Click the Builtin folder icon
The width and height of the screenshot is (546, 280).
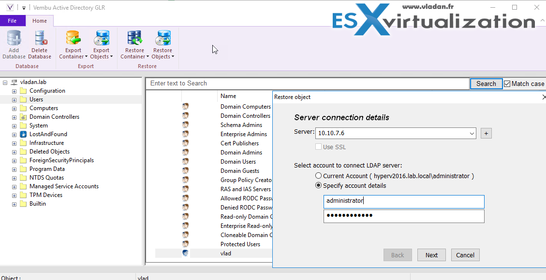point(23,204)
